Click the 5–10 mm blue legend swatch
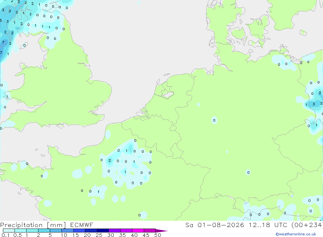Screen dimensions: 323x237 pos(56,231)
